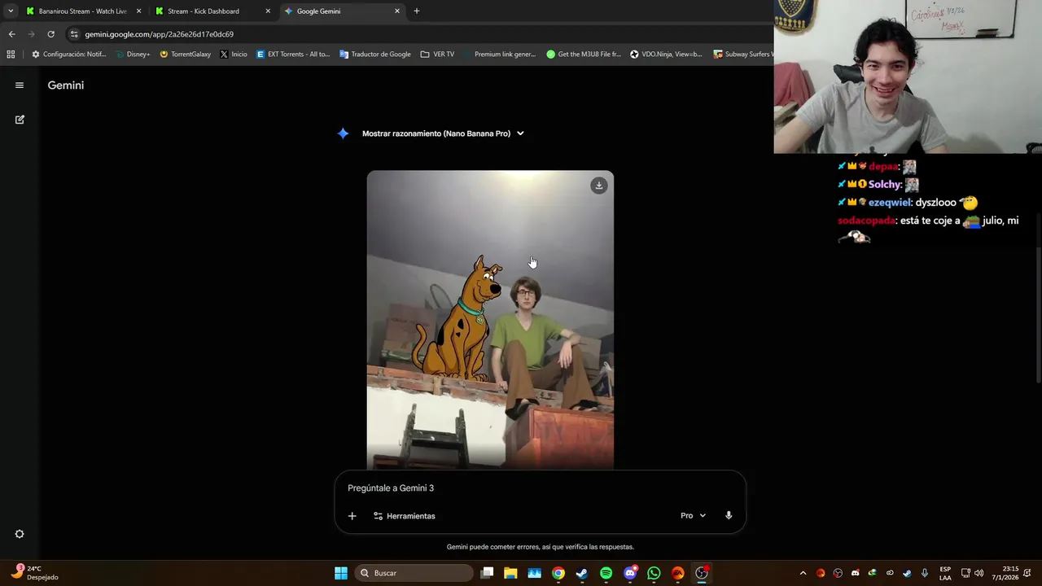Open Task View in the taskbar
Viewport: 1042px width, 586px height.
(487, 573)
